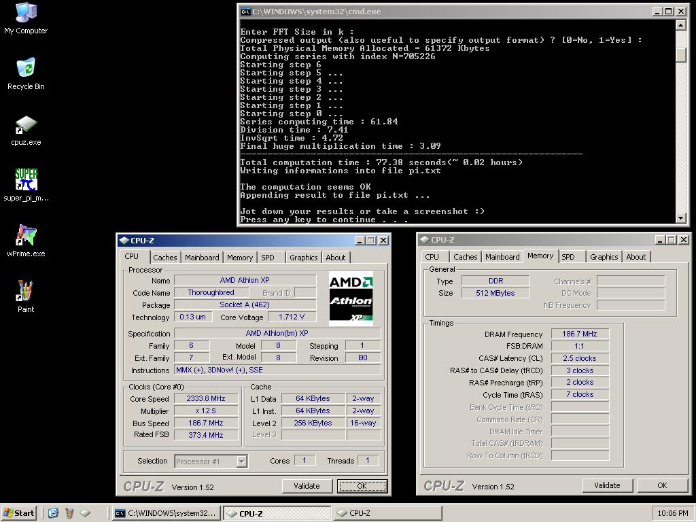Switch to Mainboard tab in right CPU-Z window

coord(502,256)
